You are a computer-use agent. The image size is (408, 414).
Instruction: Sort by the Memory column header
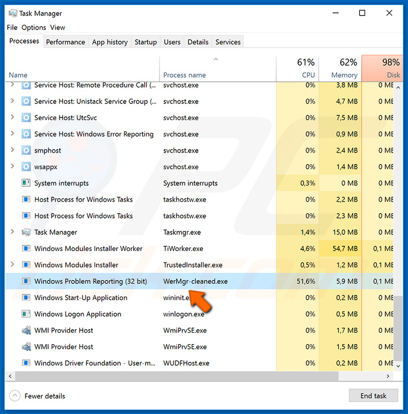click(x=340, y=69)
